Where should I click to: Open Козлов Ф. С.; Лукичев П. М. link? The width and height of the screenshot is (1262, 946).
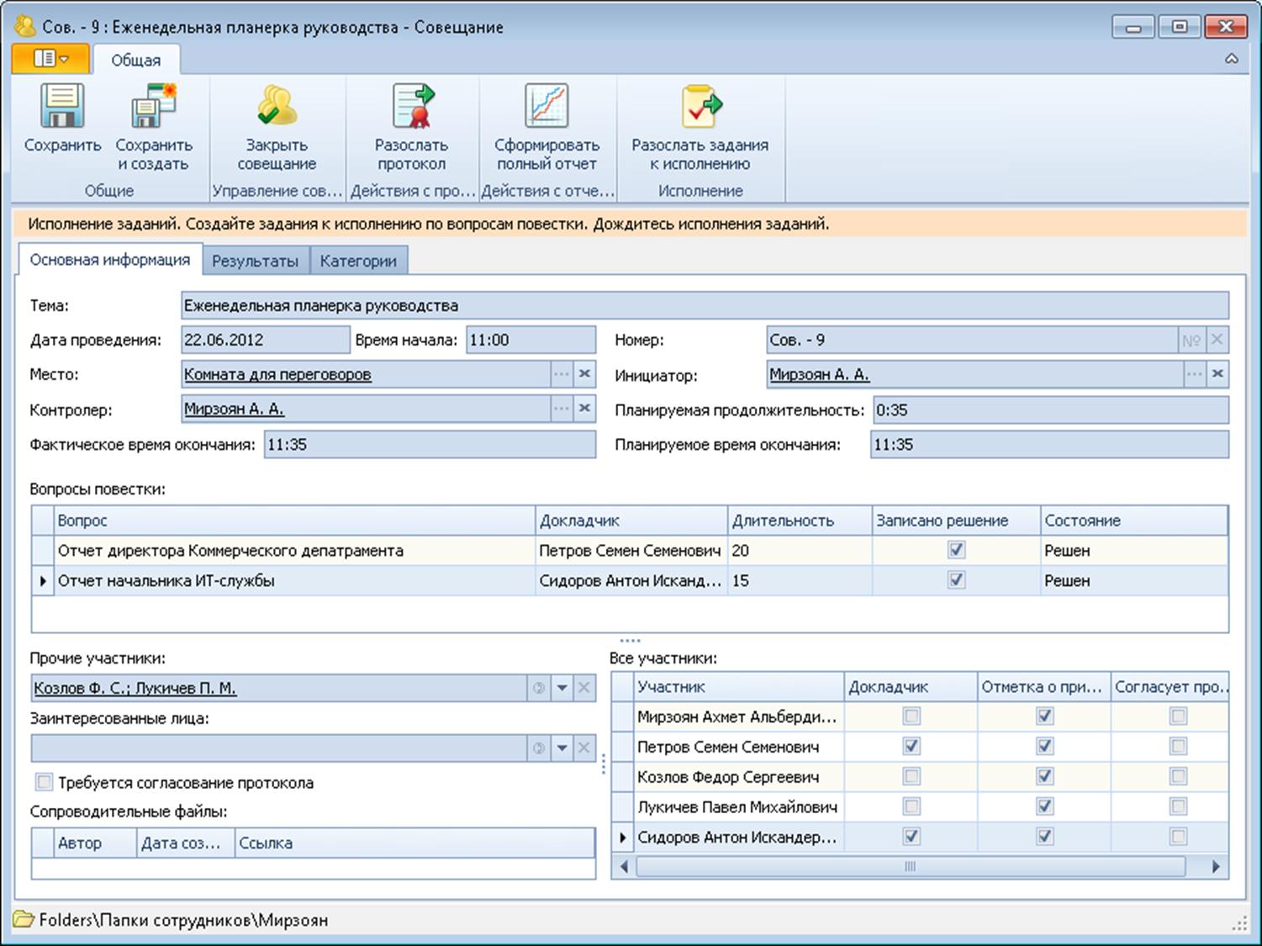(135, 688)
